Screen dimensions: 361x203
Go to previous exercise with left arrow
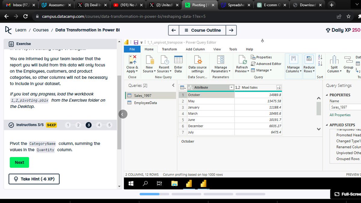click(174, 30)
